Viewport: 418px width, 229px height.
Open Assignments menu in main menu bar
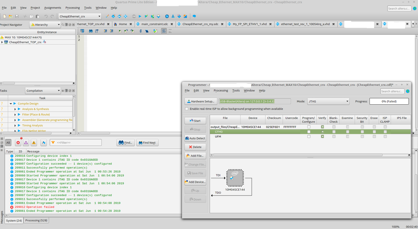(x=53, y=8)
